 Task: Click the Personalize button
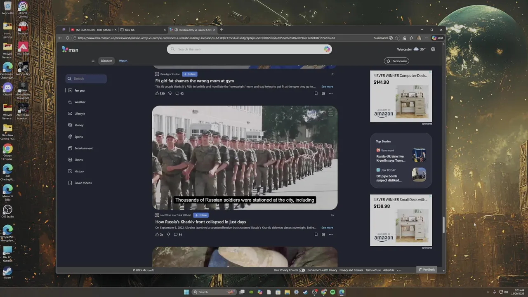pos(396,61)
